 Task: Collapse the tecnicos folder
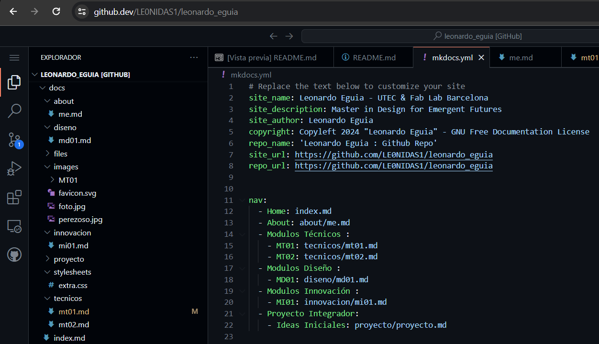tap(47, 299)
